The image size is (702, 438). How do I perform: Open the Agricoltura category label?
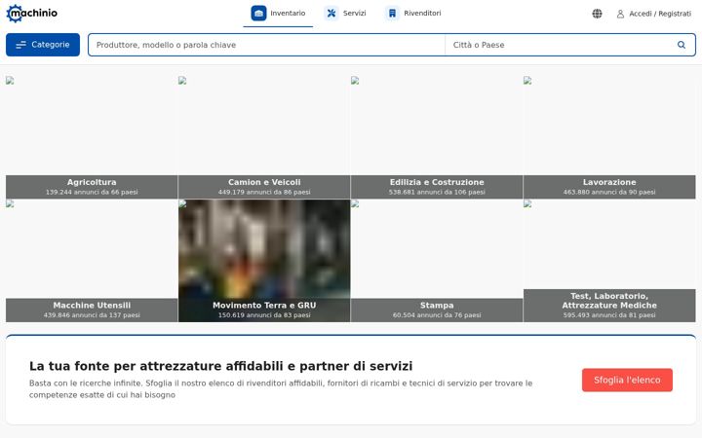(92, 182)
